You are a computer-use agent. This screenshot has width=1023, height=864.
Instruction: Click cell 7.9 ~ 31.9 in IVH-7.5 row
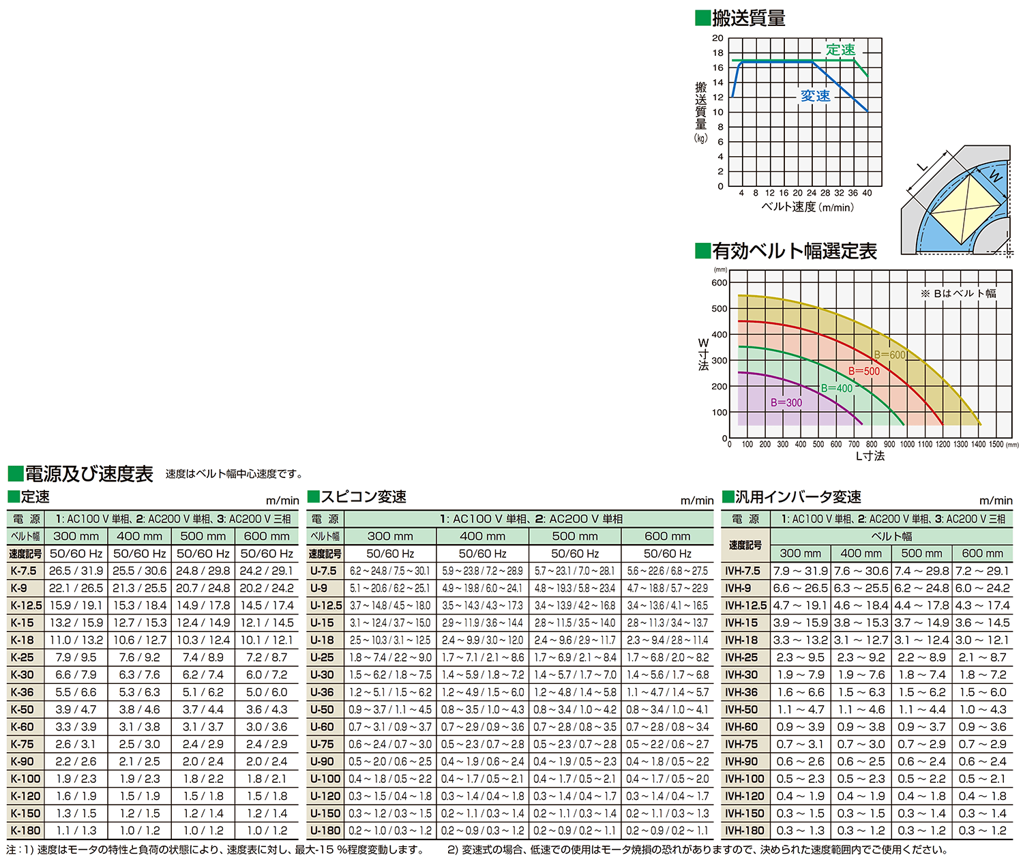[801, 571]
